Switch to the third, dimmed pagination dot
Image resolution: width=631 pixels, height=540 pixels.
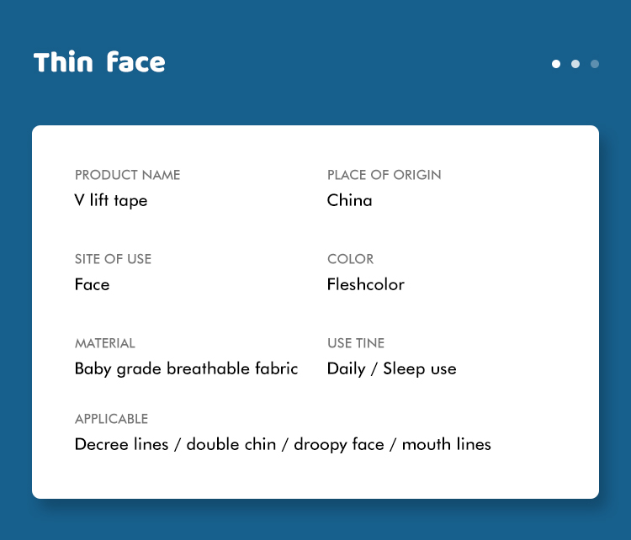pyautogui.click(x=595, y=64)
